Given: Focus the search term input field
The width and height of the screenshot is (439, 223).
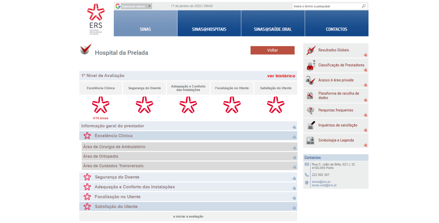Looking at the screenshot, I should coord(327,6).
